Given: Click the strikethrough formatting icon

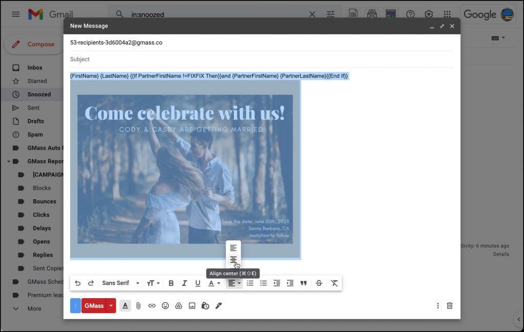Looking at the screenshot, I should pos(319,283).
